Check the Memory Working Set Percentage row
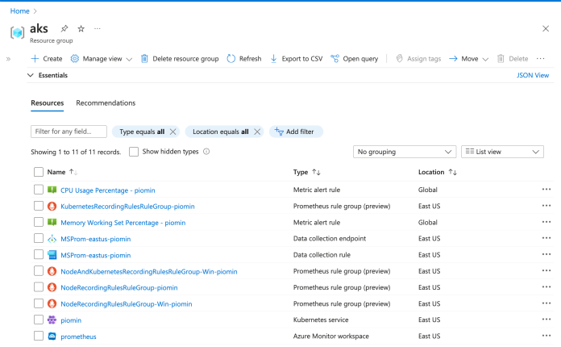The width and height of the screenshot is (561, 347). coord(39,222)
